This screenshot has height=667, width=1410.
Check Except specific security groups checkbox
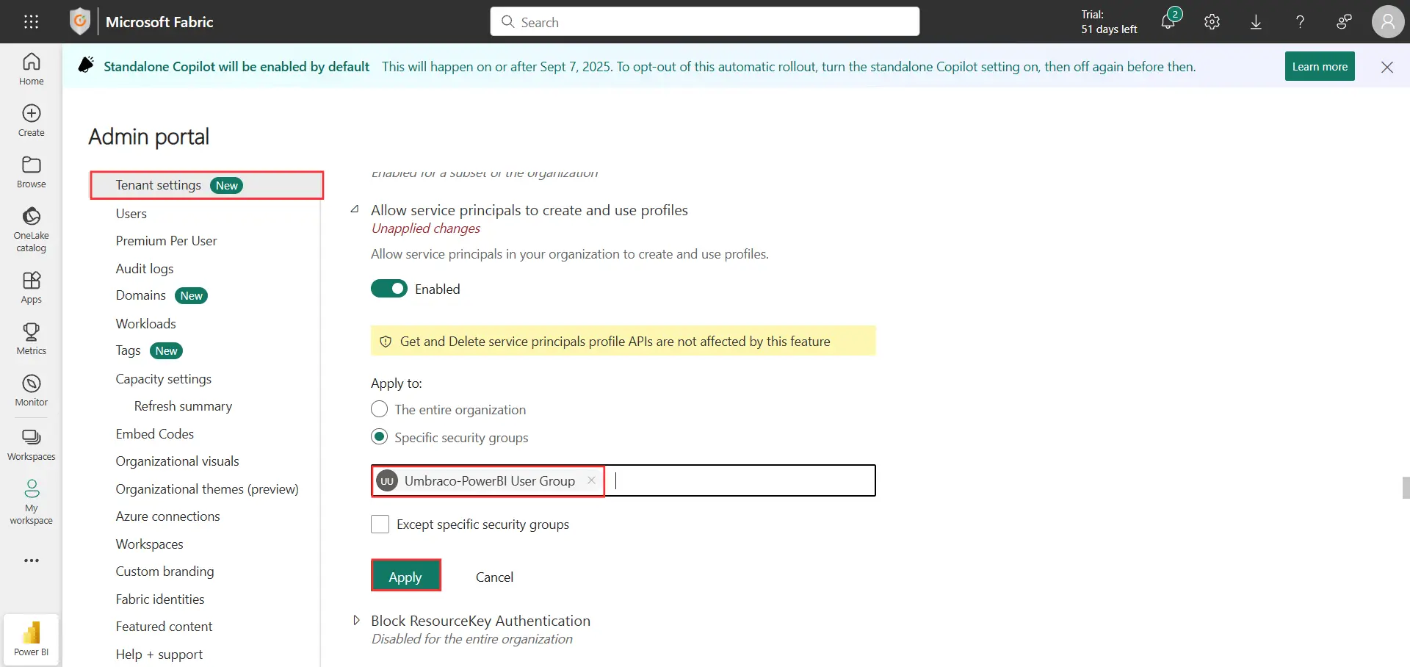(380, 524)
